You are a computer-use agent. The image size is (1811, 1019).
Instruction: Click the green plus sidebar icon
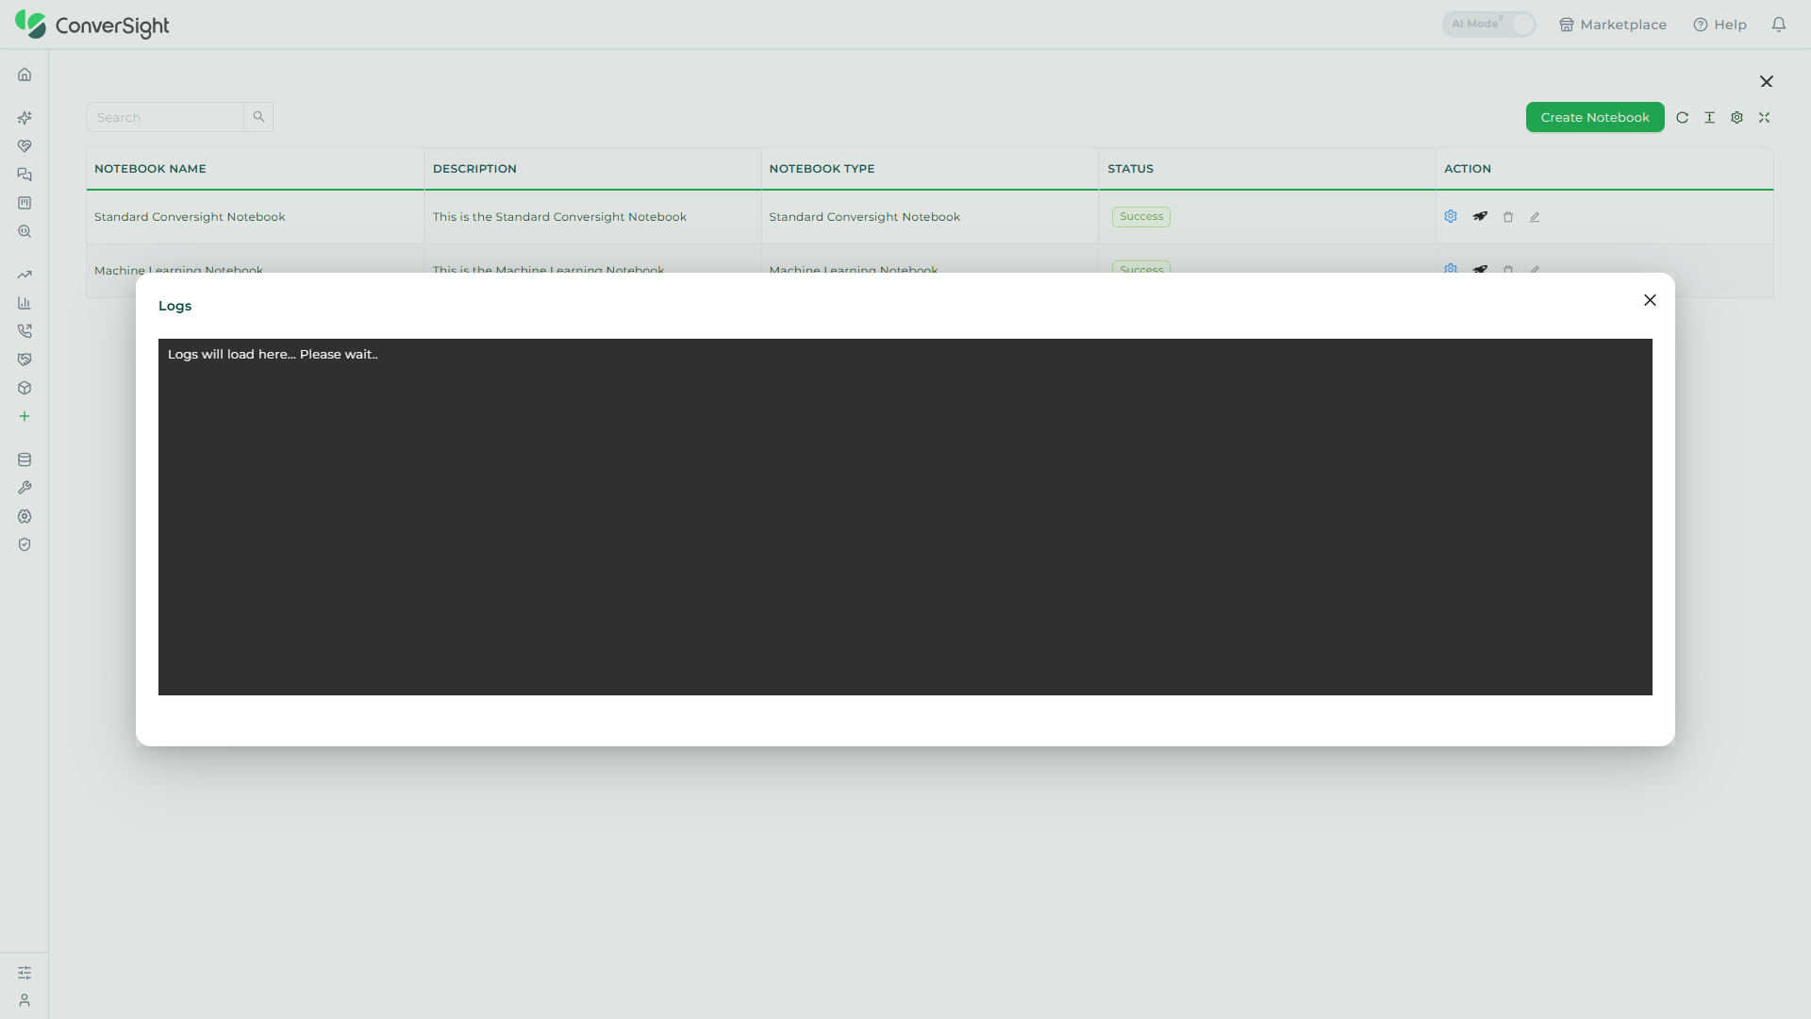coord(25,416)
